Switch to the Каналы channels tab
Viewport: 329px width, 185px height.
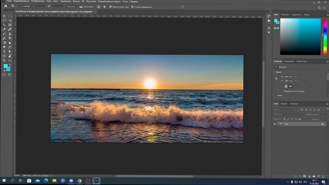[x=284, y=104]
